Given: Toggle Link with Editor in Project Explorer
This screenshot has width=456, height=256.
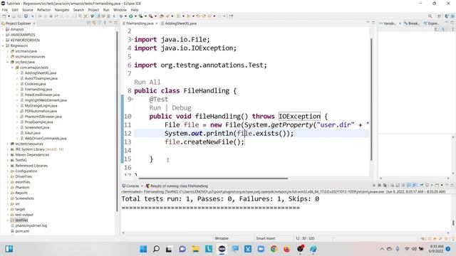Looking at the screenshot, I should point(94,23).
